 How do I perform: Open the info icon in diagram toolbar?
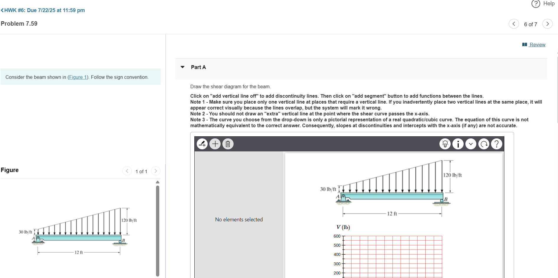tap(458, 144)
